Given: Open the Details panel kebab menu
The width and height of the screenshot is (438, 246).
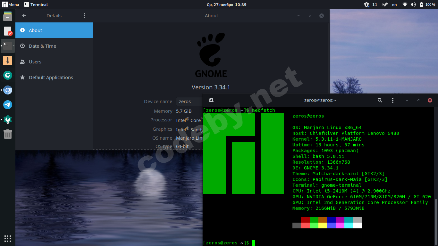Looking at the screenshot, I should [84, 16].
